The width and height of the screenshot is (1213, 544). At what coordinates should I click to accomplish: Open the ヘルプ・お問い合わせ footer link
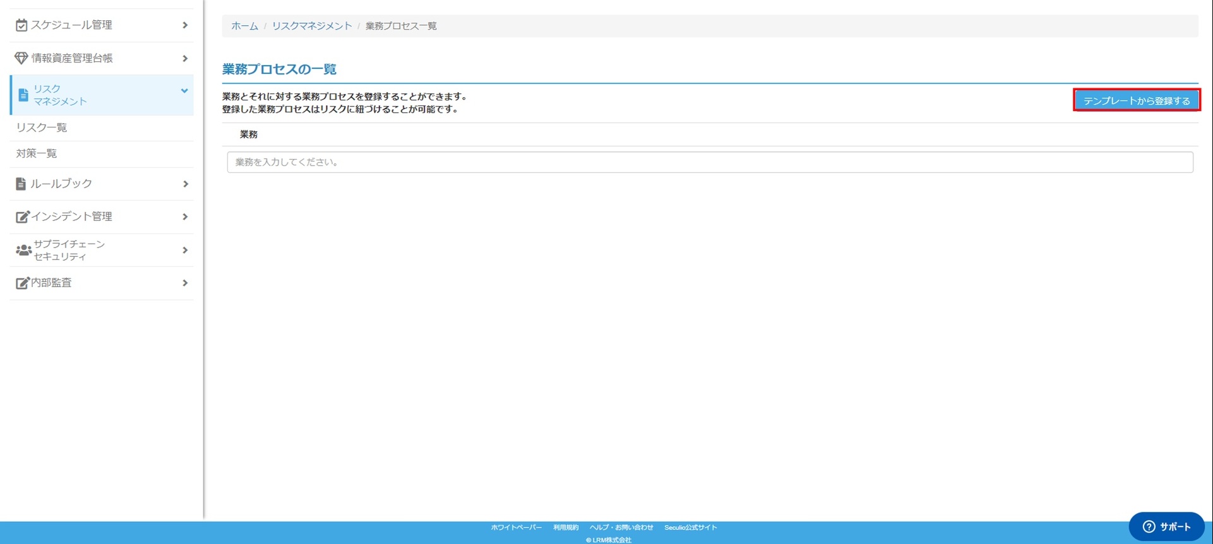point(621,527)
